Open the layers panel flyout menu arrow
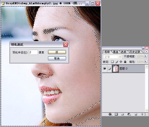Screen dimensions: 149x127 146,52
